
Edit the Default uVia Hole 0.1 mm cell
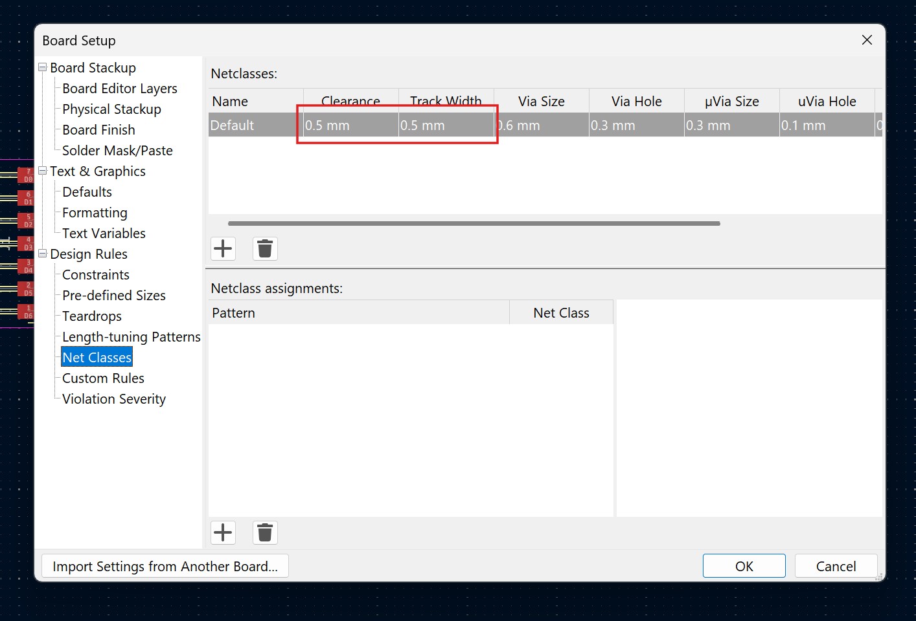[x=827, y=125]
